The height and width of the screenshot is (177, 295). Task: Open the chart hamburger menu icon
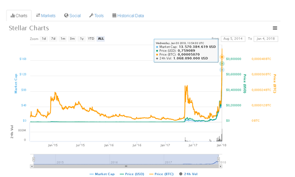click(275, 28)
